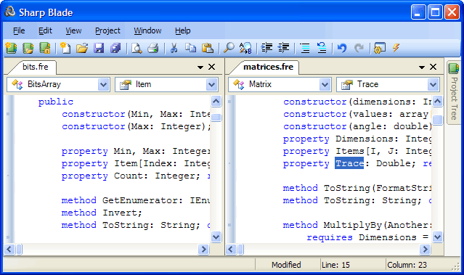
Task: Click the Paste clipboard icon
Action: click(208, 48)
